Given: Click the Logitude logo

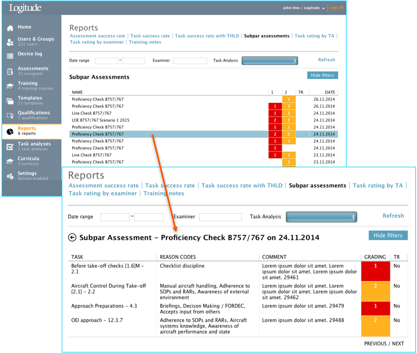Looking at the screenshot, I should click(x=25, y=8).
